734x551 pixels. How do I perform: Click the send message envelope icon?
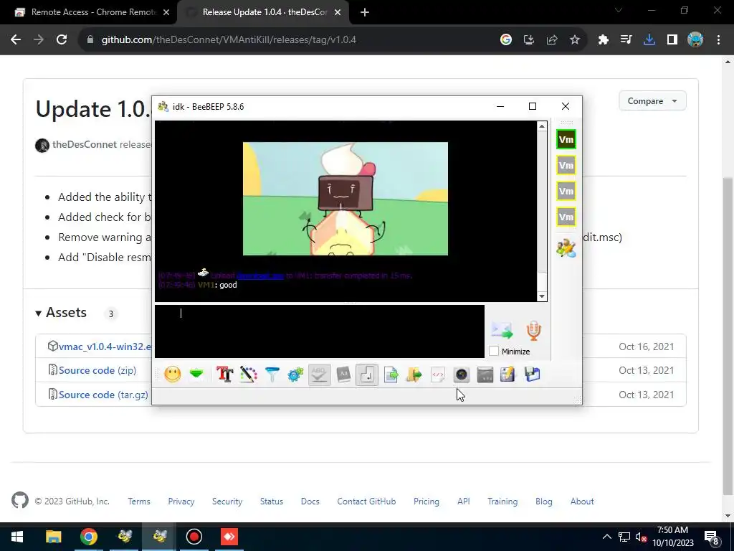tap(502, 330)
